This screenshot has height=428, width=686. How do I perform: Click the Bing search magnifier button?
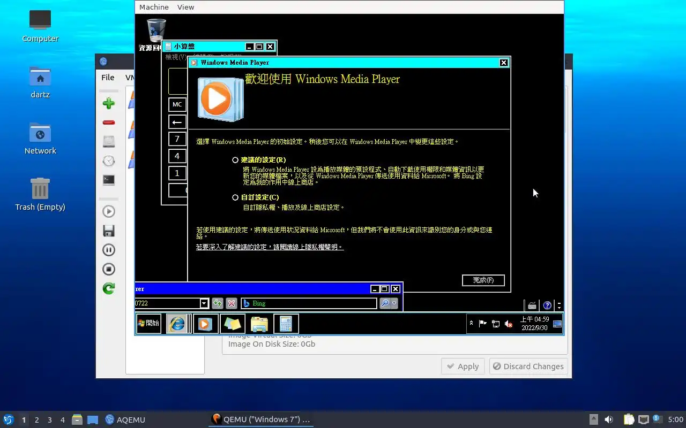(x=385, y=303)
